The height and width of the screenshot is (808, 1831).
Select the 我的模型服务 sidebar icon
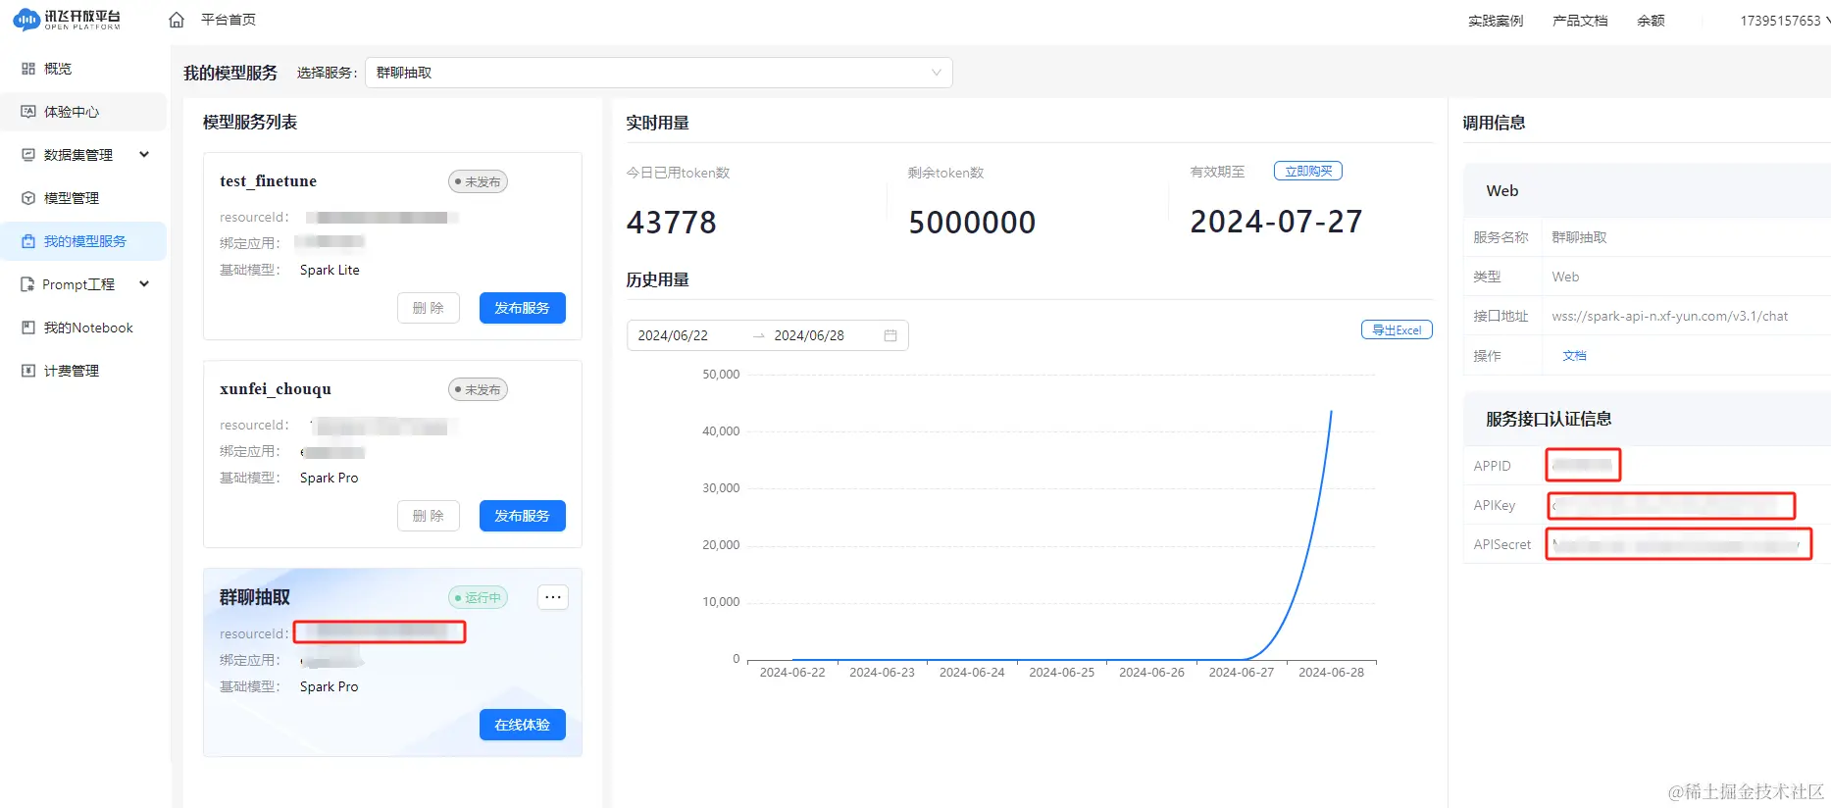pyautogui.click(x=28, y=241)
